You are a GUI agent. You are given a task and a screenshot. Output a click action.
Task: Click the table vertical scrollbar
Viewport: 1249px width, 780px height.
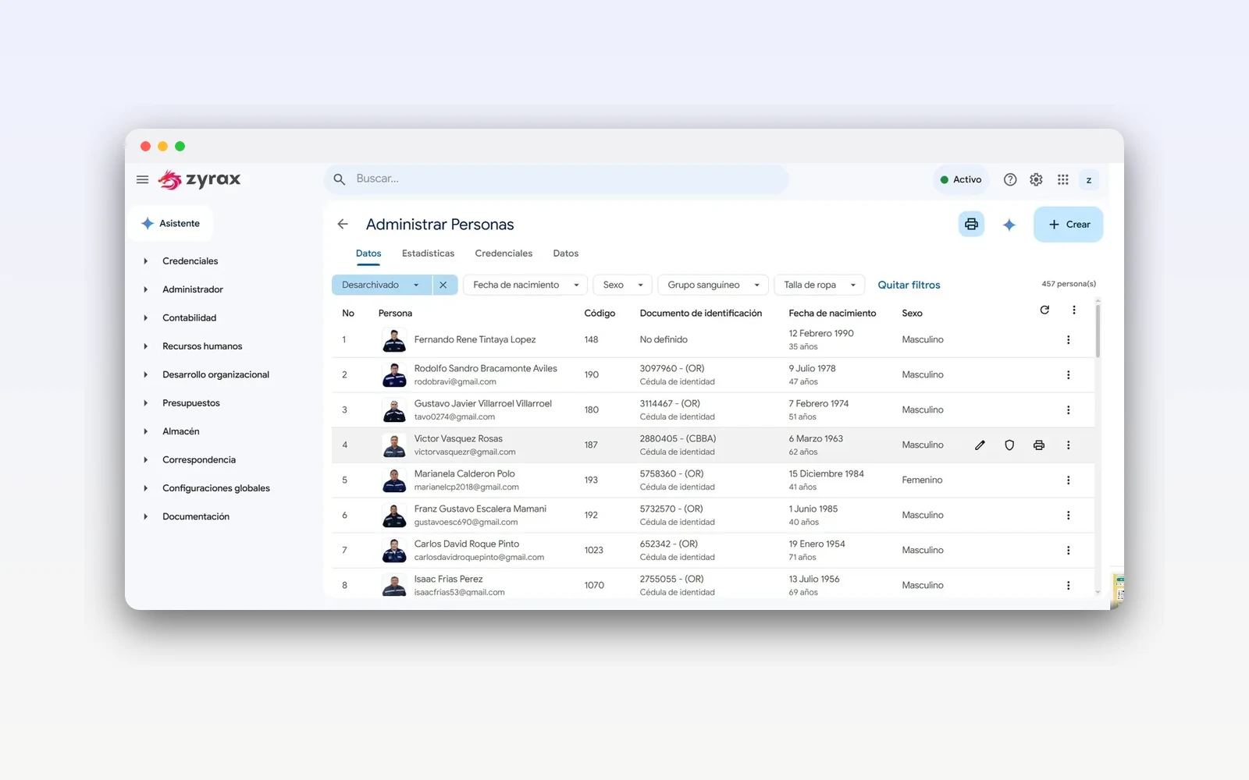pyautogui.click(x=1098, y=331)
